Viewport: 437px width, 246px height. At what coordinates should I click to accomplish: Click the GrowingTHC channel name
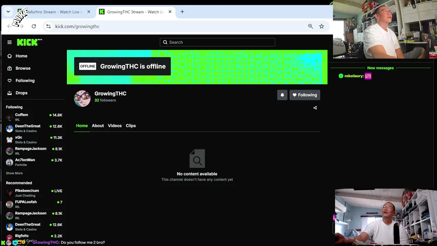[110, 94]
